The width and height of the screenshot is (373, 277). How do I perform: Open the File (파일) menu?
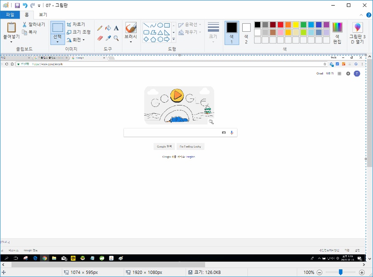pyautogui.click(x=10, y=15)
